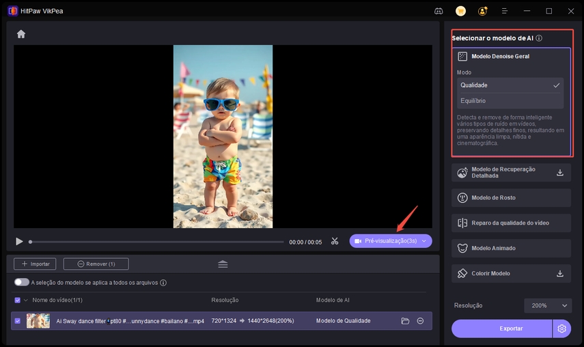Expand the Pré-visualização duration arrow

[x=423, y=241]
